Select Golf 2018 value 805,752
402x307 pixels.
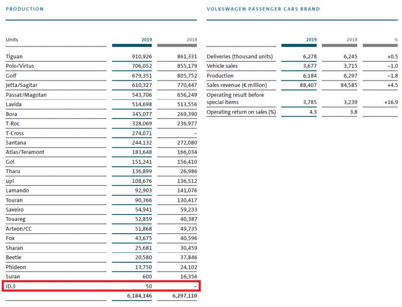(187, 76)
